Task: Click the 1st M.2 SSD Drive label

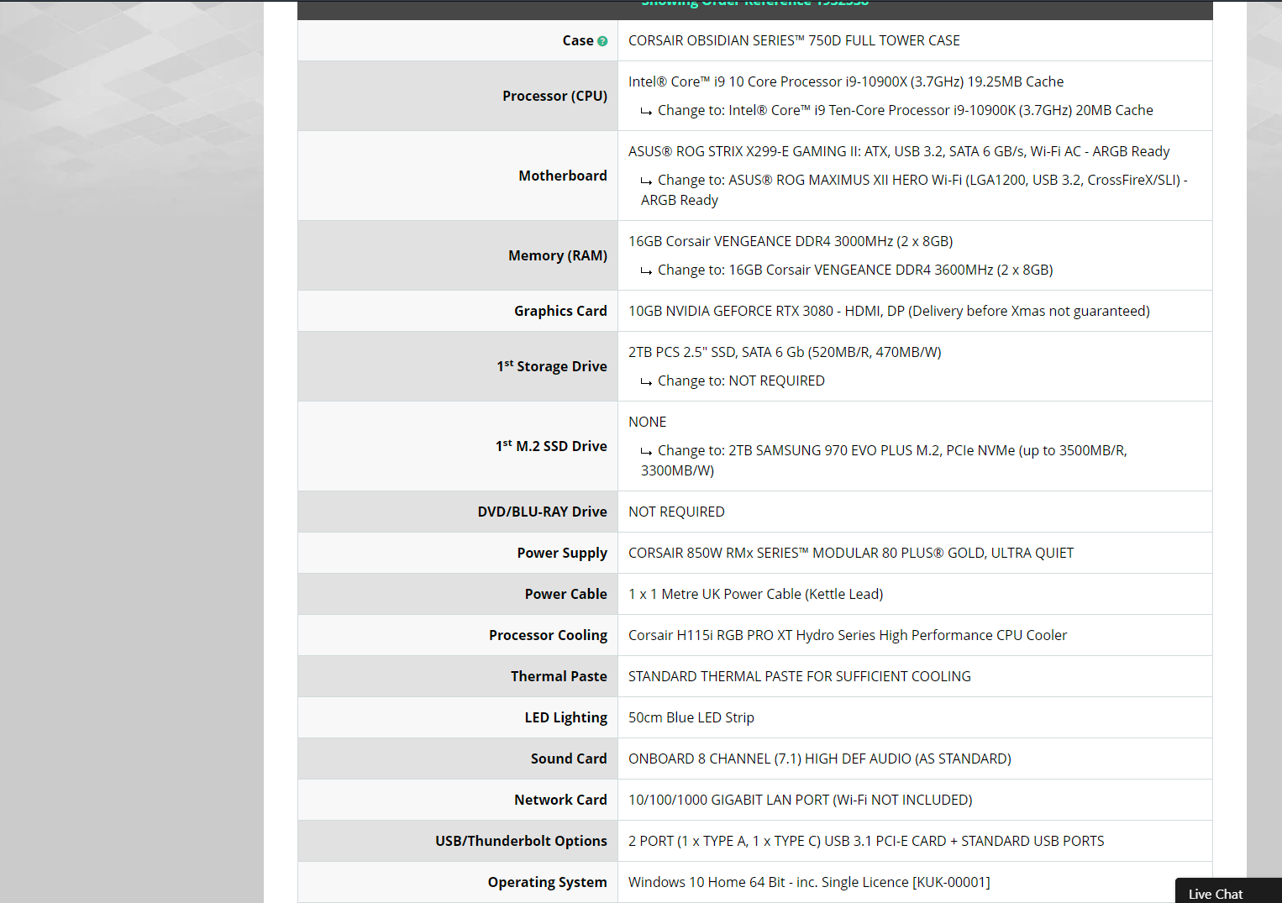Action: coord(551,446)
